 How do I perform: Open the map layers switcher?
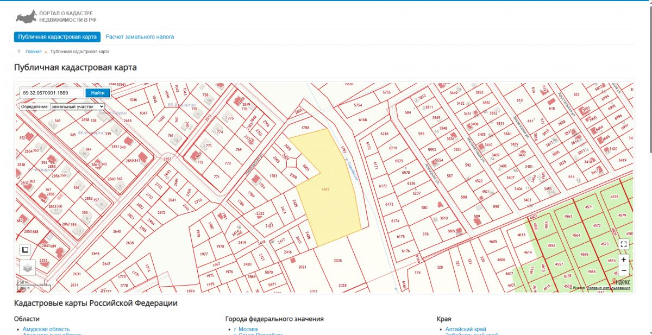coord(28,267)
